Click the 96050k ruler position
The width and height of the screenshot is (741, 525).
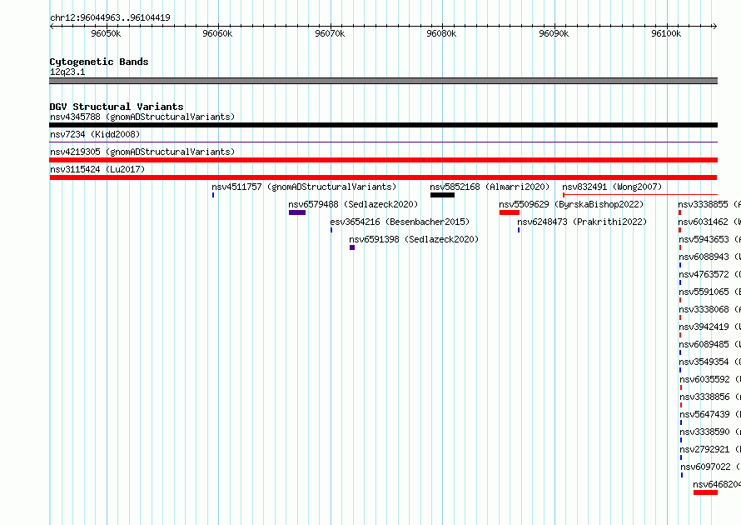pos(106,33)
